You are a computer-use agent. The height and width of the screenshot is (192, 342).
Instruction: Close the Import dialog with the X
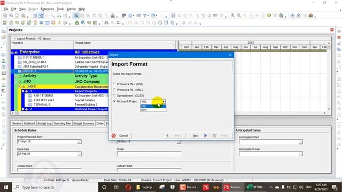230,55
